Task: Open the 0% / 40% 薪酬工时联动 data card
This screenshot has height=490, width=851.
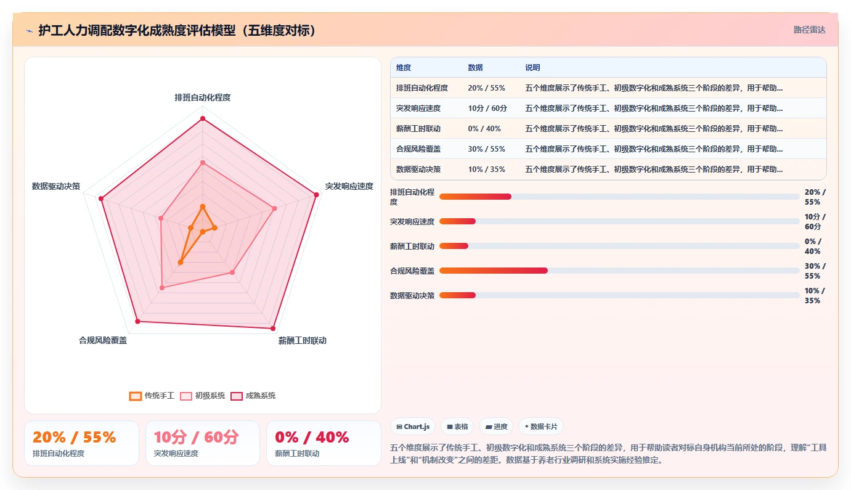Action: pyautogui.click(x=324, y=443)
